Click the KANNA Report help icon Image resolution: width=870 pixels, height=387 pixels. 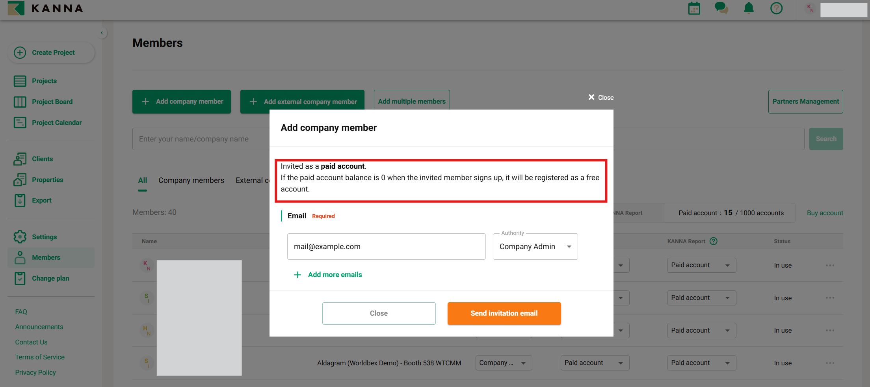tap(714, 241)
